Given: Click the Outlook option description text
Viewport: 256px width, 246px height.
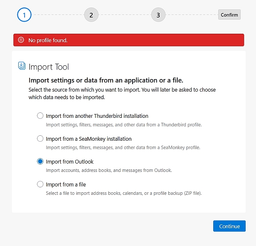Looking at the screenshot, I should pos(108,170).
